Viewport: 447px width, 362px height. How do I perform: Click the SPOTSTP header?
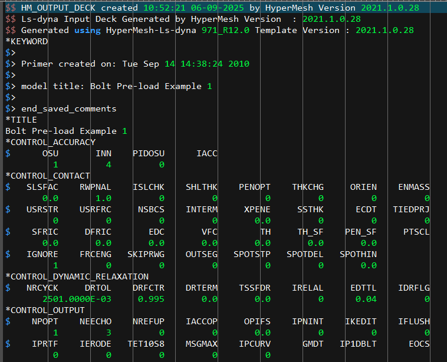pyautogui.click(x=252, y=254)
